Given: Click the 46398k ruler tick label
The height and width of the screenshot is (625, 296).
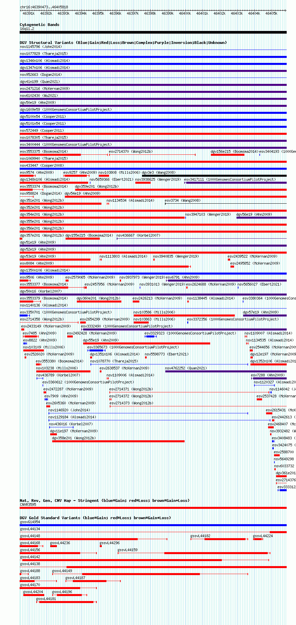Looking at the screenshot, I should click(x=150, y=14).
